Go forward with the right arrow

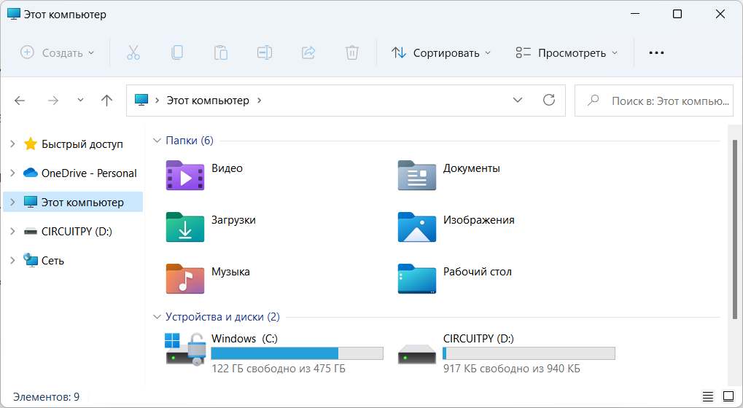click(53, 101)
